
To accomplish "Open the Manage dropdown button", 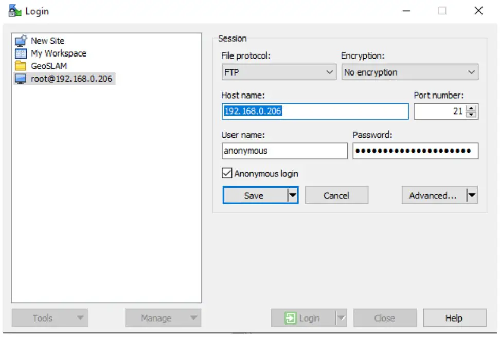I will [x=163, y=318].
